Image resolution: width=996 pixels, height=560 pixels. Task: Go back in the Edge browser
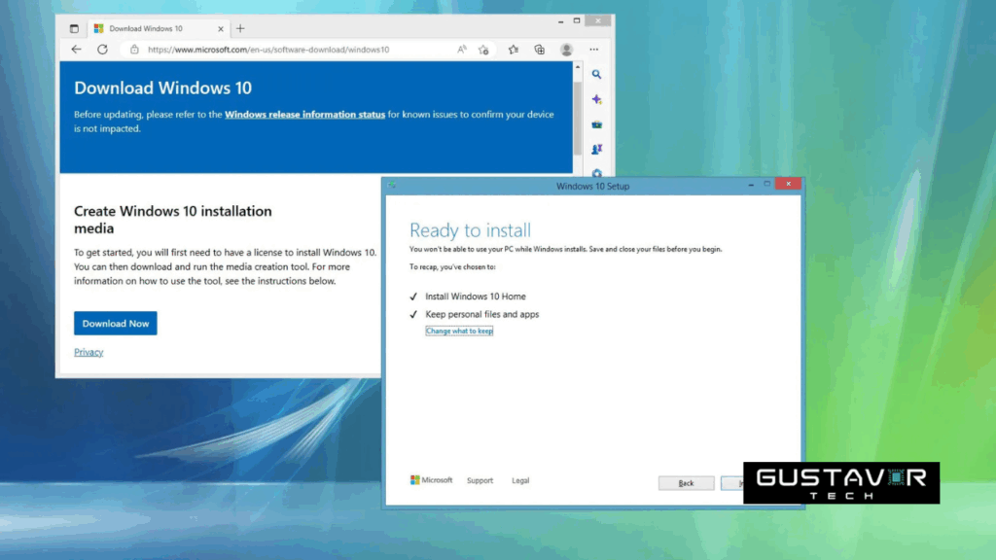76,50
